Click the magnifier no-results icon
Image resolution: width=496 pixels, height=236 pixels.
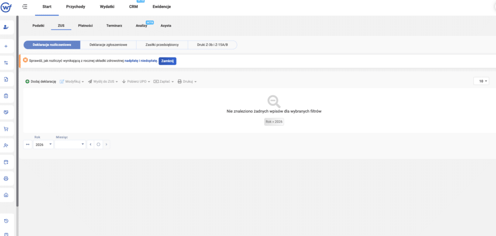(x=274, y=102)
